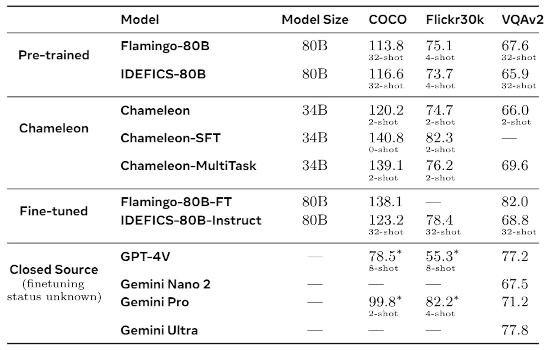Select the Fine-tuned group label
Image resolution: width=546 pixels, height=350 pixels.
[x=54, y=211]
